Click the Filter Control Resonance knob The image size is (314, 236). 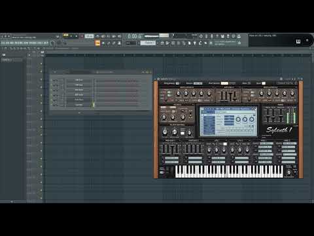[175, 132]
